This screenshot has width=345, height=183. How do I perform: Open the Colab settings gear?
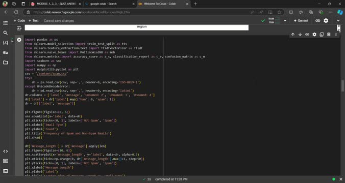tap(326, 21)
